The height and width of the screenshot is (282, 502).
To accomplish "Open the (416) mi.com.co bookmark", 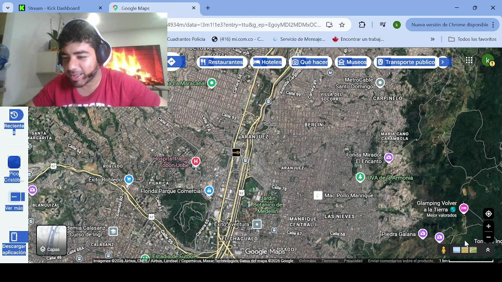I will [x=238, y=39].
